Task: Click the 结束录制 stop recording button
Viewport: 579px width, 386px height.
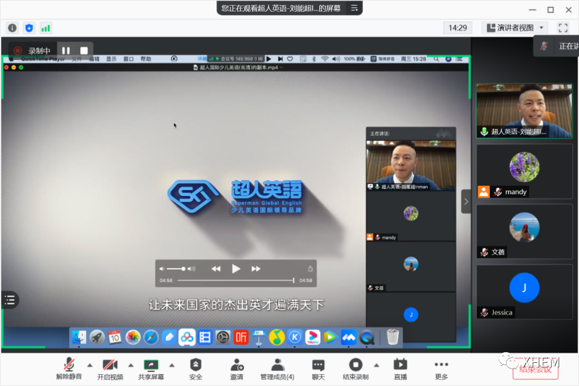Action: click(355, 369)
